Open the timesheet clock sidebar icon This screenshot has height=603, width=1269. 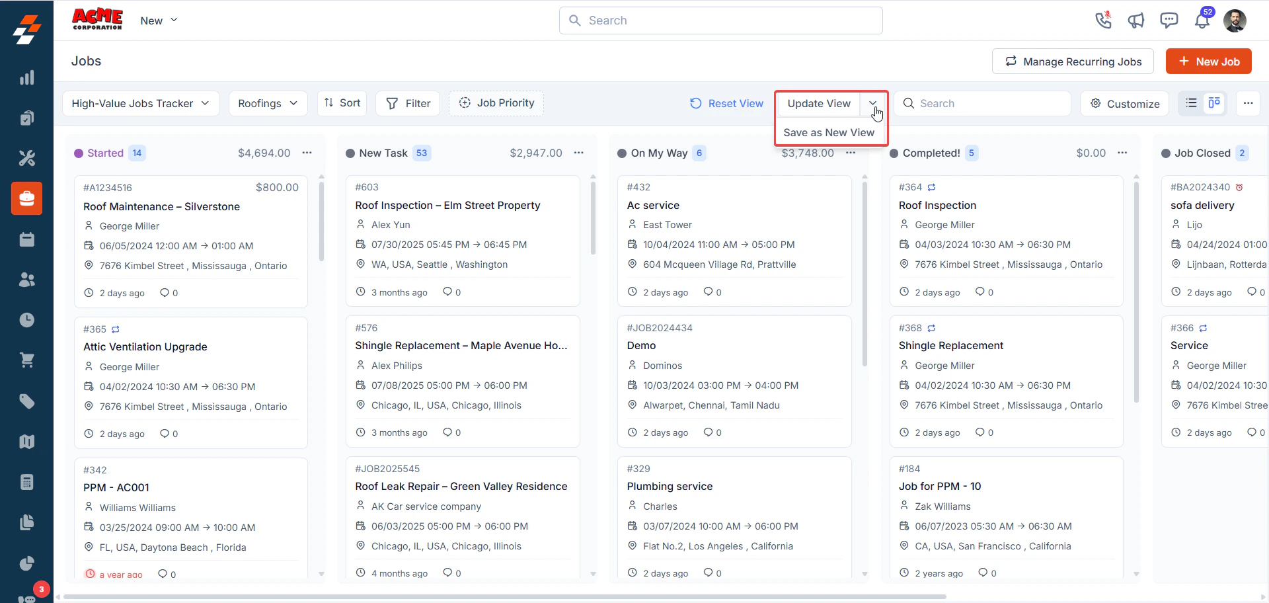click(26, 320)
